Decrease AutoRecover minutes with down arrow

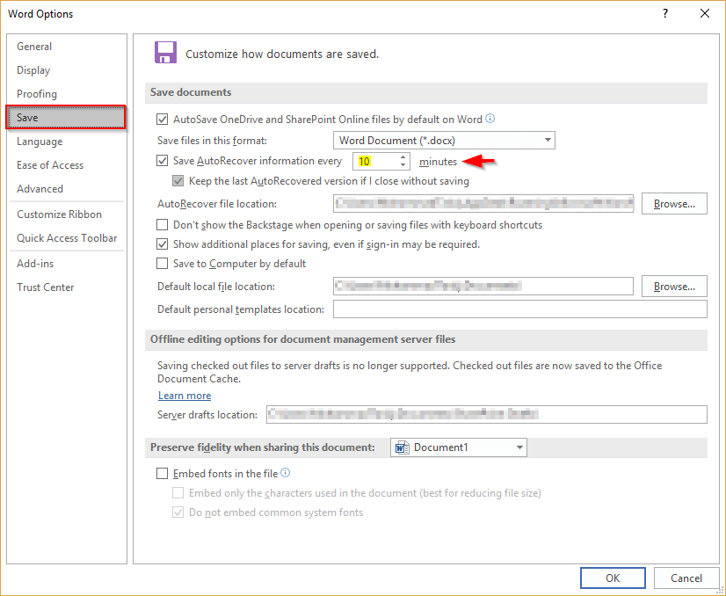point(403,165)
